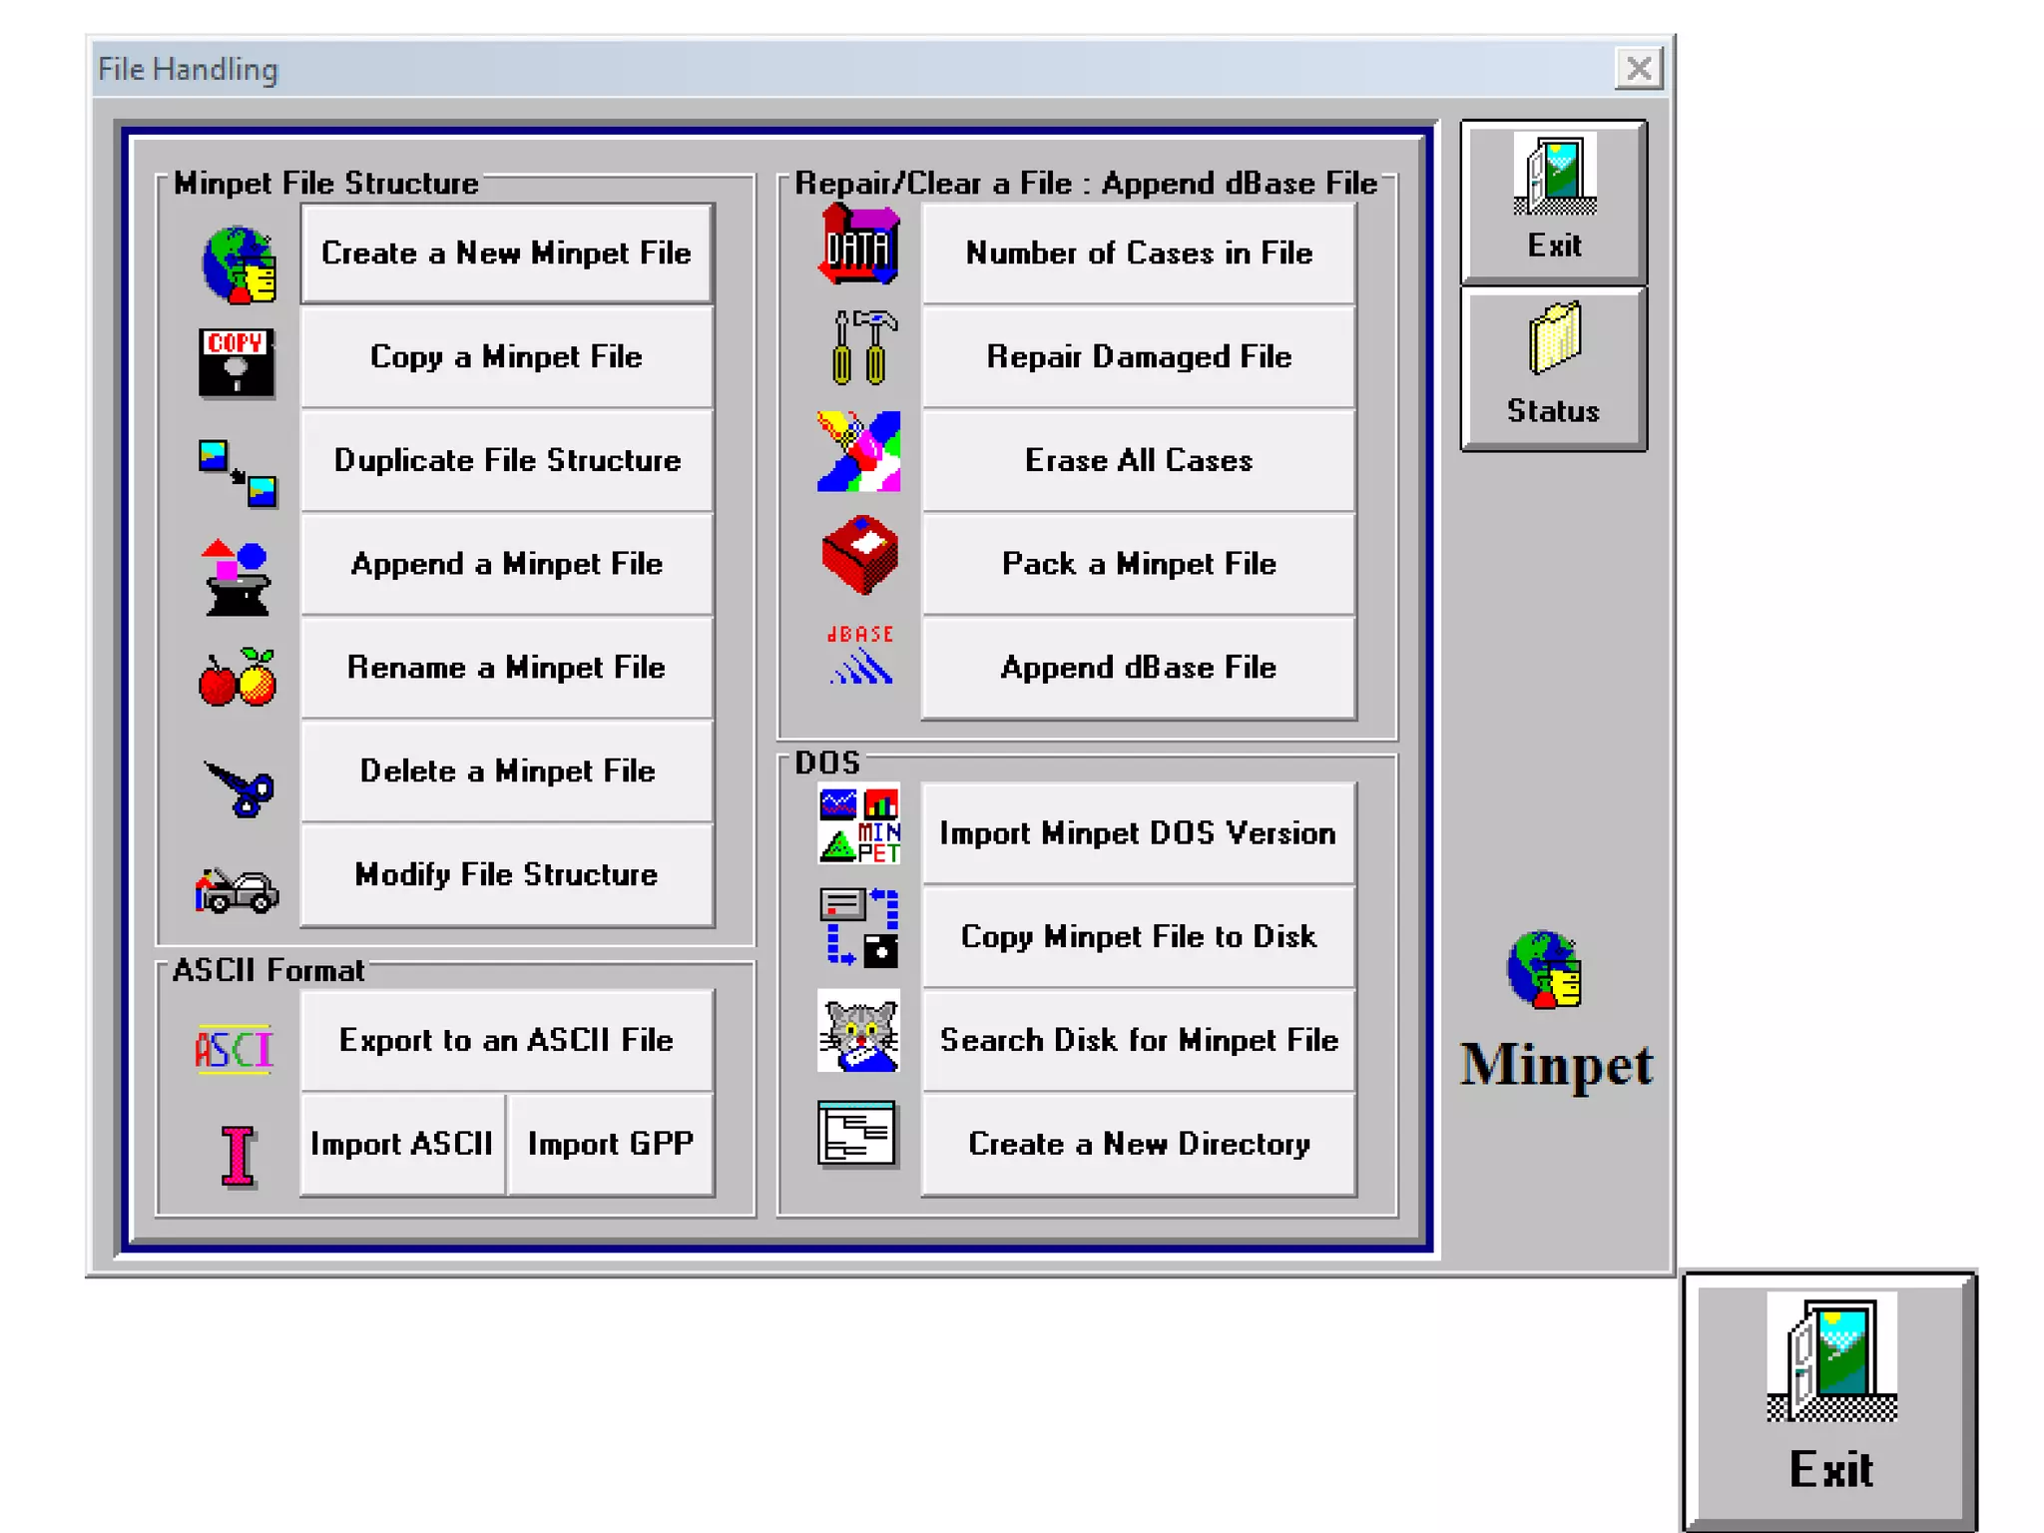The image size is (2044, 1533).
Task: Close the File Handling window
Action: pyautogui.click(x=1638, y=69)
